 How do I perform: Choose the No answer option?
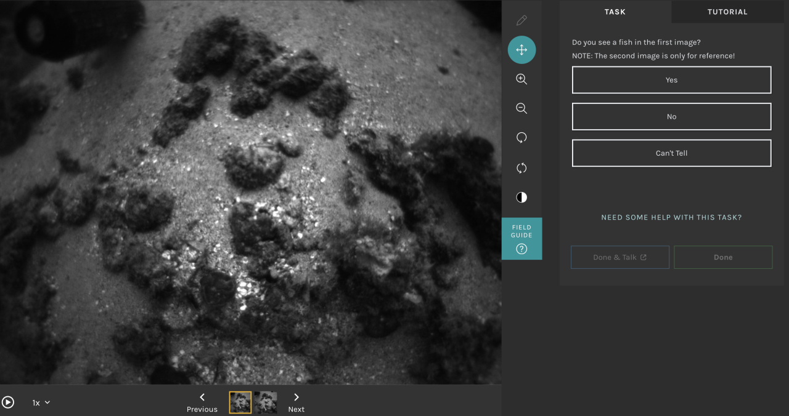tap(671, 117)
